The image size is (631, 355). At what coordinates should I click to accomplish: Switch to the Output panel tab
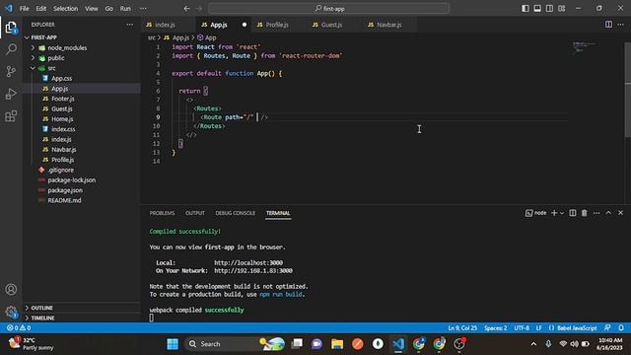[x=195, y=213]
